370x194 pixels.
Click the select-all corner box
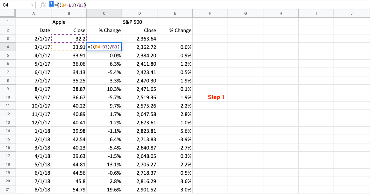8,13
